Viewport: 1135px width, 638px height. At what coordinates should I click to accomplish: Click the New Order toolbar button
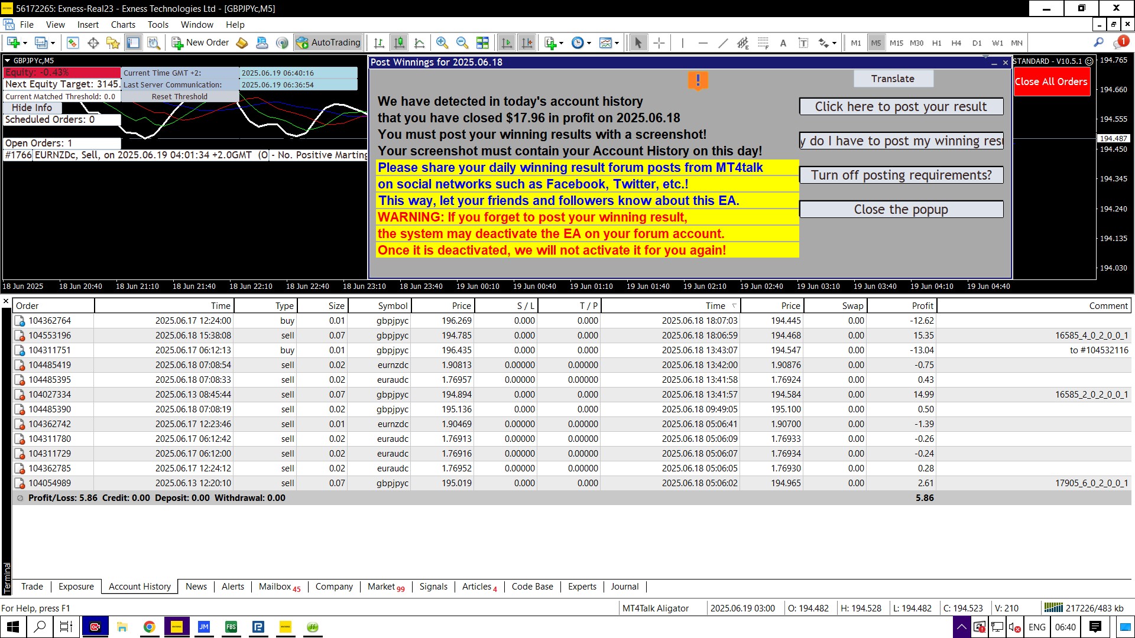[x=200, y=43]
